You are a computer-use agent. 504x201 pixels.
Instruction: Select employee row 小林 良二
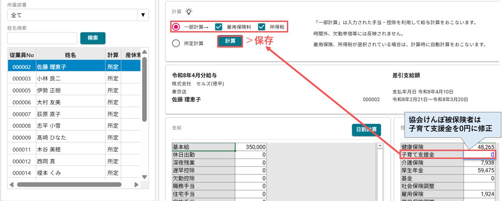click(74, 79)
